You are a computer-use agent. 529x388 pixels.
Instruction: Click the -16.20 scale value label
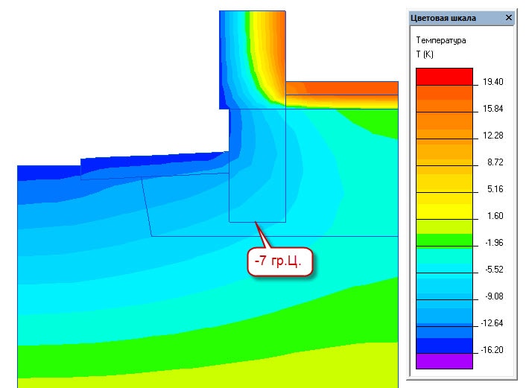492,349
